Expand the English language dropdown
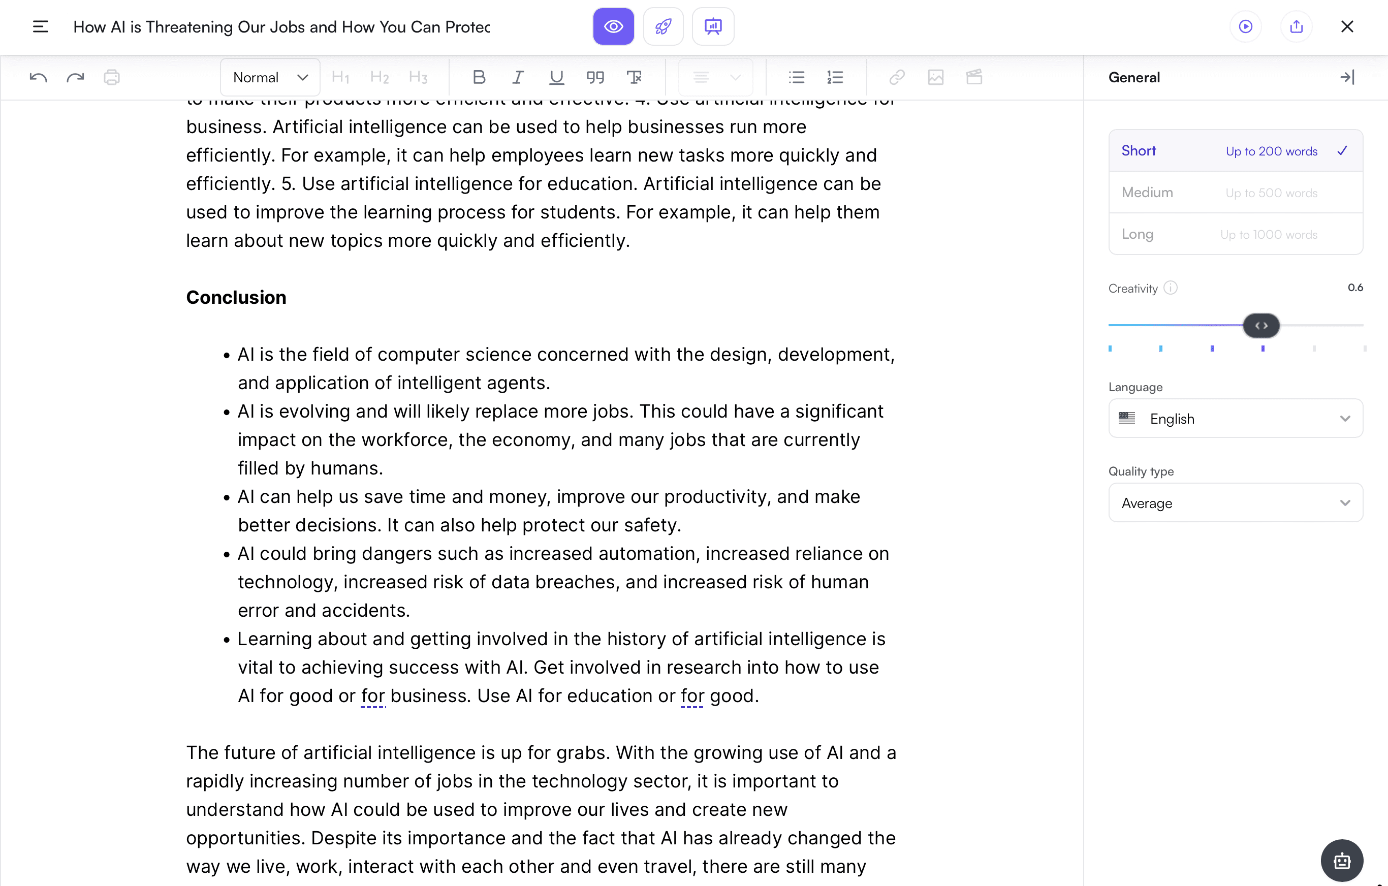This screenshot has width=1388, height=886. pos(1235,419)
